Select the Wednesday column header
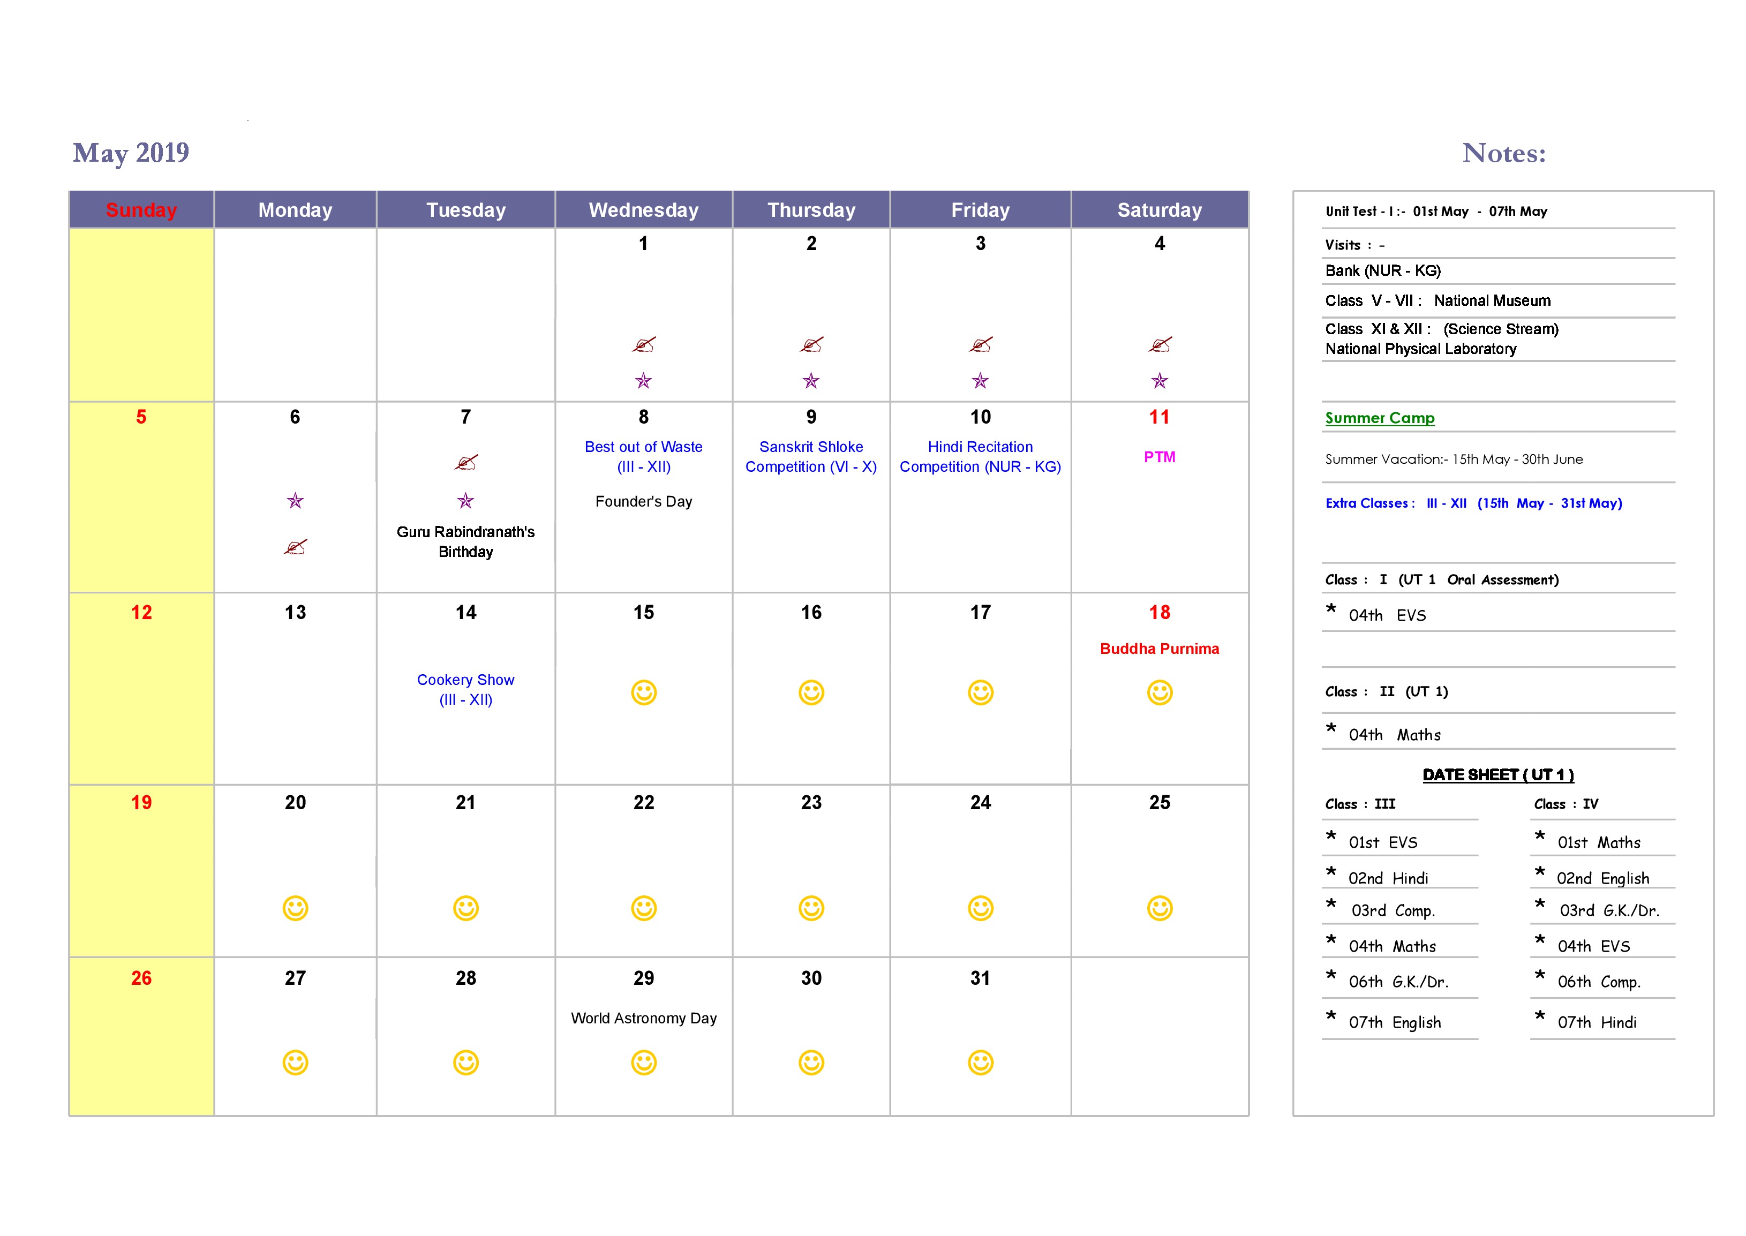 pyautogui.click(x=643, y=210)
